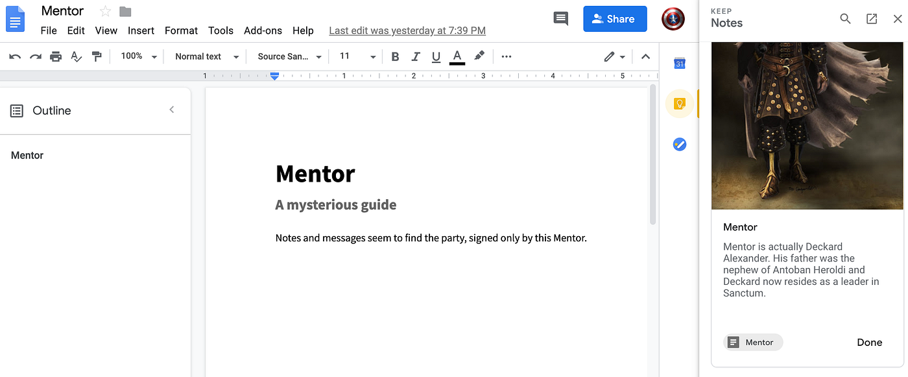Open the Edit menu
The width and height of the screenshot is (908, 377).
point(76,30)
